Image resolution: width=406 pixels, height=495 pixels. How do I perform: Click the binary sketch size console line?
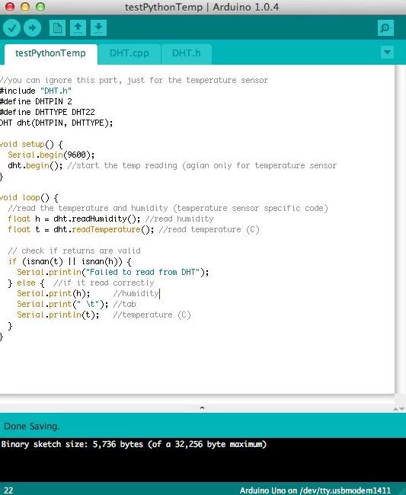134,444
